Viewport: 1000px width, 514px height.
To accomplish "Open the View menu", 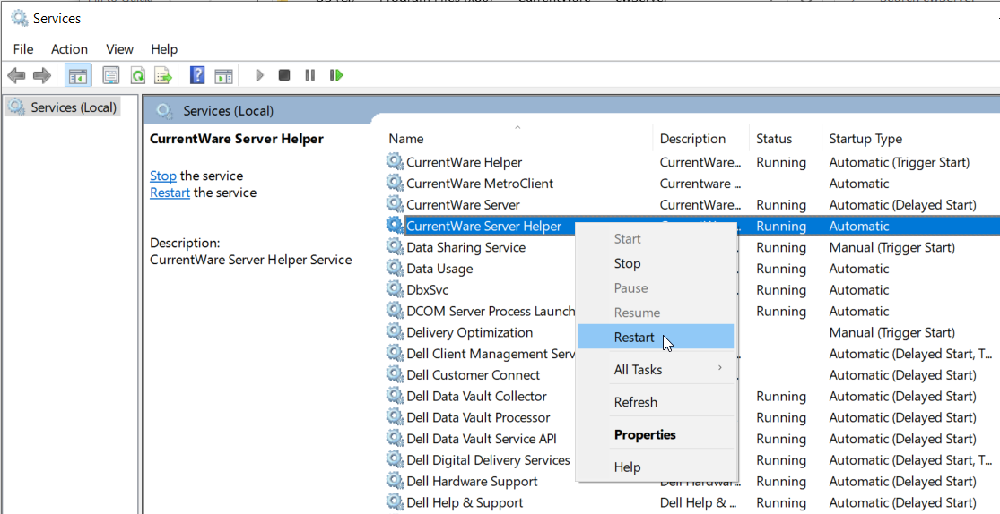I will pyautogui.click(x=119, y=49).
